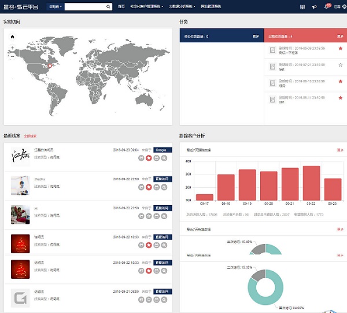Toggle the star on the 'test' task
Screen dimensions: 347x313
[340, 65]
